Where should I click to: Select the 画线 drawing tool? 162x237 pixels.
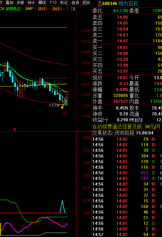[x=42, y=3]
